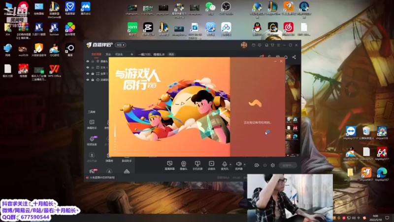Open the Tencent Meeting desktop shortcut
394x222 pixels.
click(86, 8)
